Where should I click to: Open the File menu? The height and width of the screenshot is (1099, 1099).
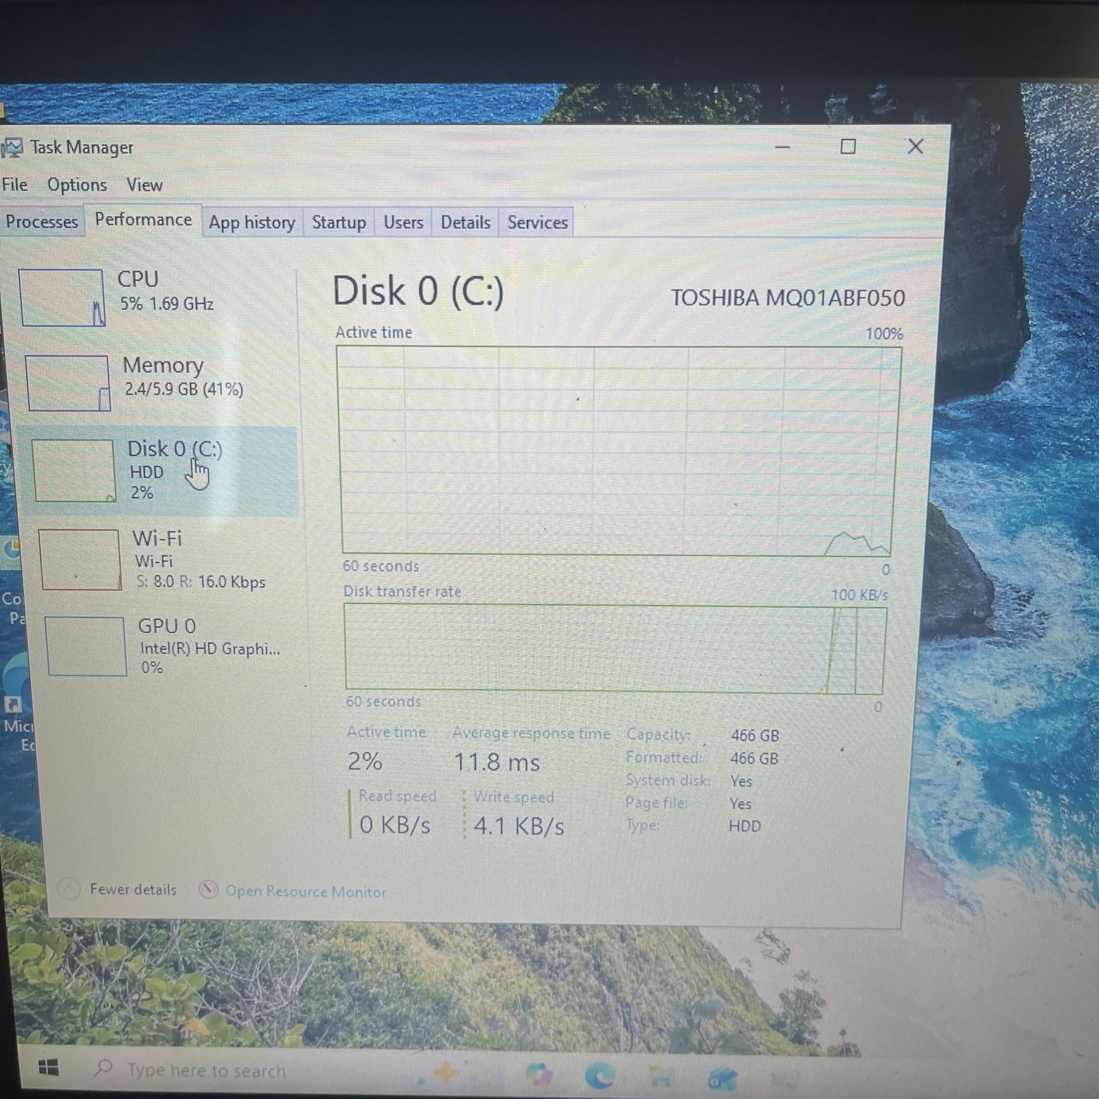[14, 185]
